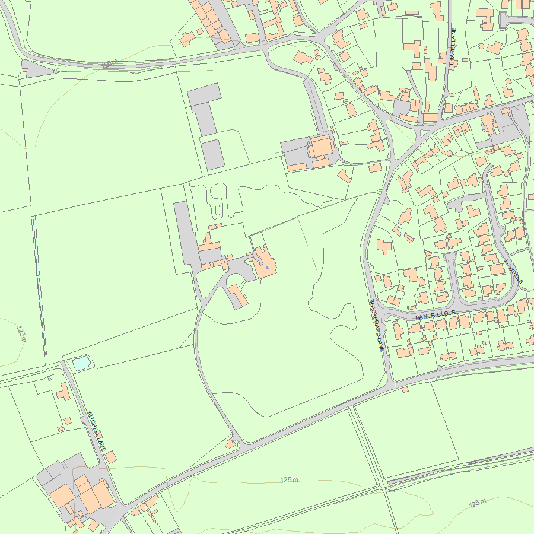Select the MANOR CLOSE road label
The height and width of the screenshot is (534, 534).
pyautogui.click(x=436, y=315)
